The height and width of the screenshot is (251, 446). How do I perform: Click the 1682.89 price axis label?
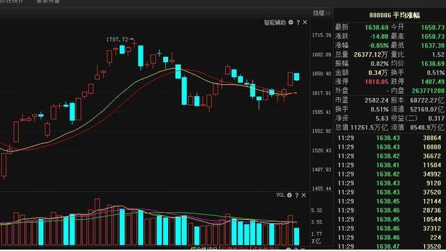tap(321, 54)
